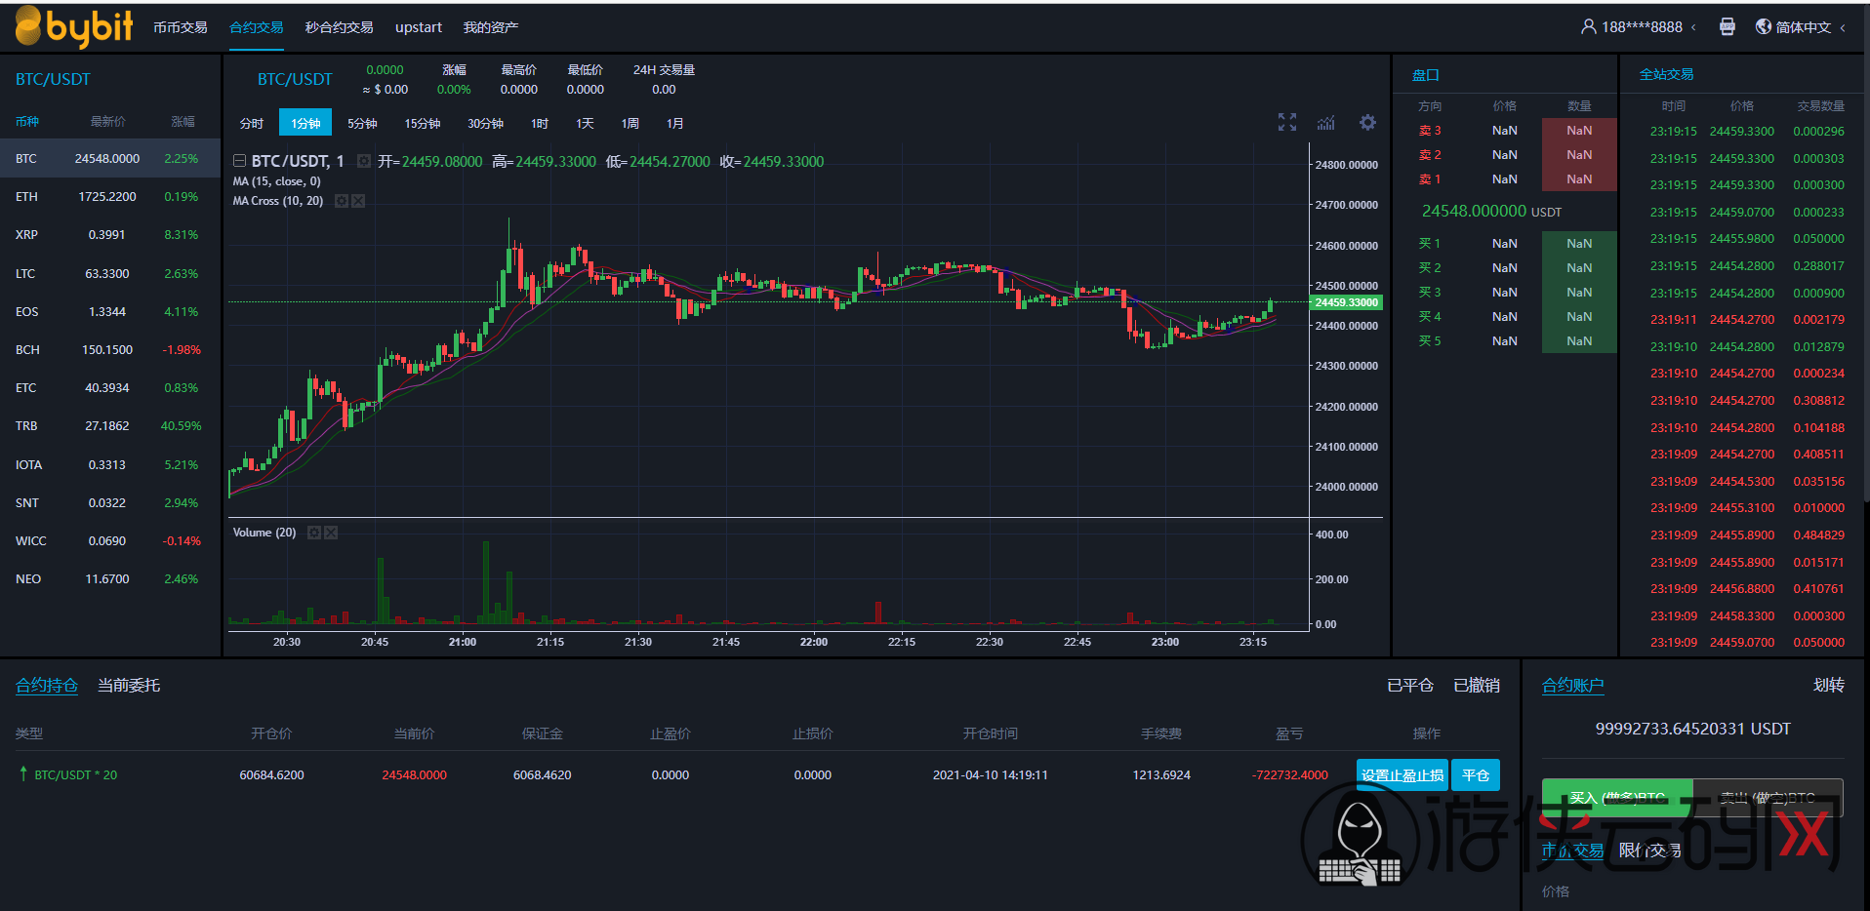Image resolution: width=1870 pixels, height=911 pixels.
Task: Select the 1分钟 chart interval
Action: click(x=305, y=123)
